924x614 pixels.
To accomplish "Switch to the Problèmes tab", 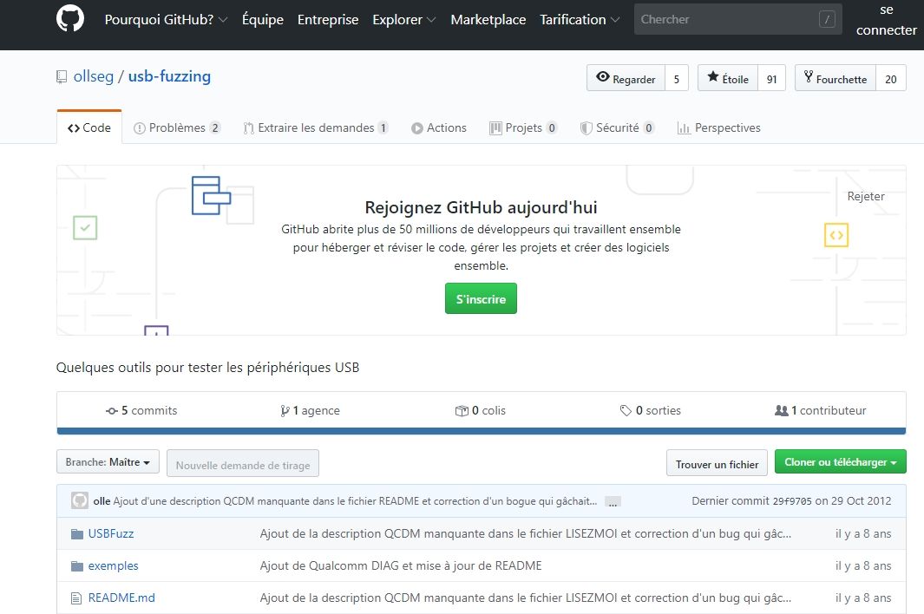I will pyautogui.click(x=177, y=127).
